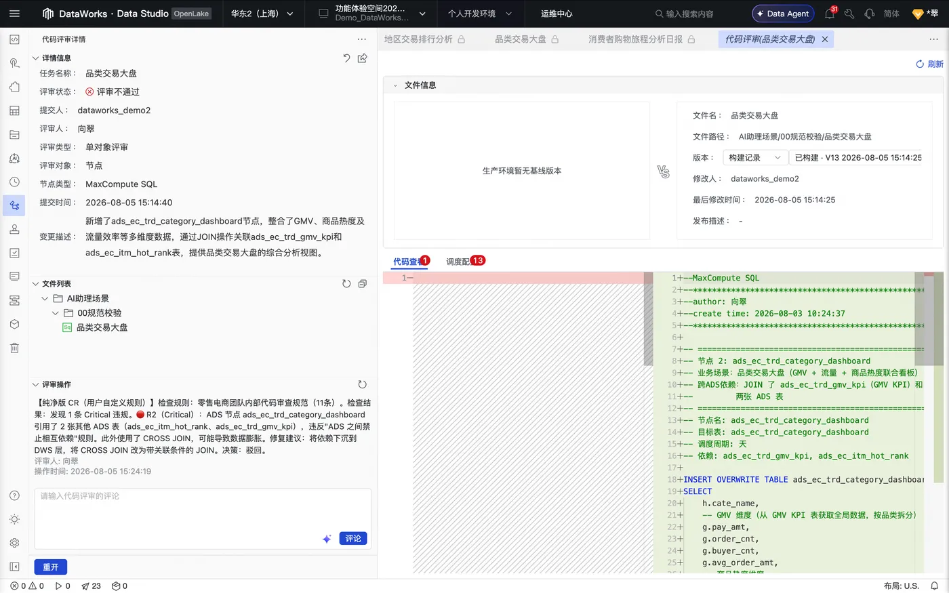949x593 pixels.
Task: Select the 代码查看 sub-tab
Action: pyautogui.click(x=409, y=262)
